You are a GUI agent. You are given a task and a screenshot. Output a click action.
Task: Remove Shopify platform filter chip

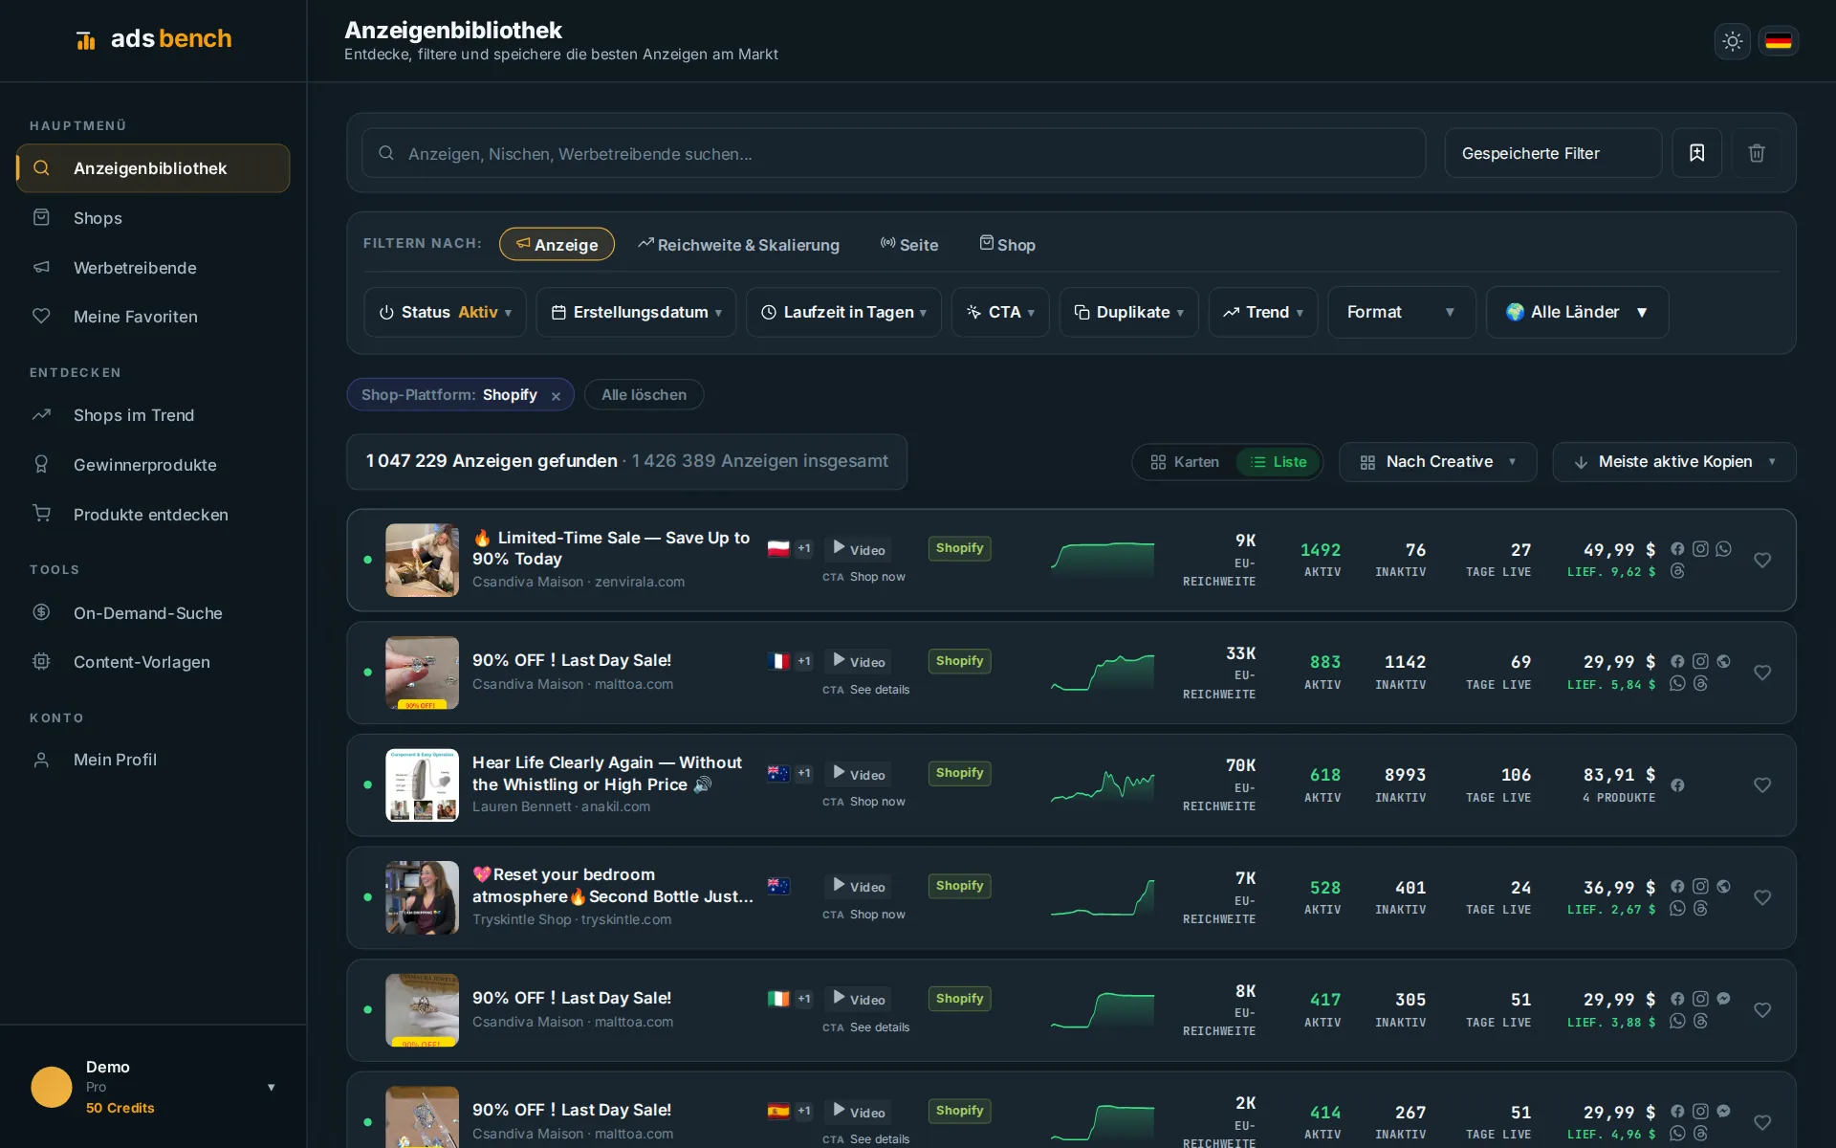click(x=556, y=396)
